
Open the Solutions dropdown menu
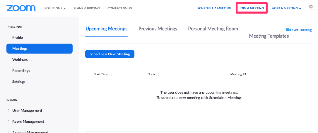(x=55, y=8)
